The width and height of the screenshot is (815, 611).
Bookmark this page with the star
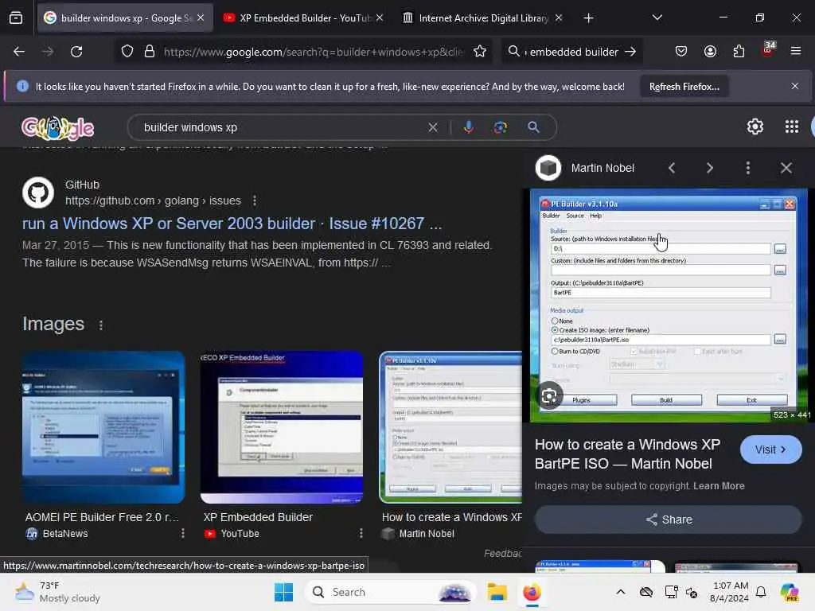click(x=480, y=52)
